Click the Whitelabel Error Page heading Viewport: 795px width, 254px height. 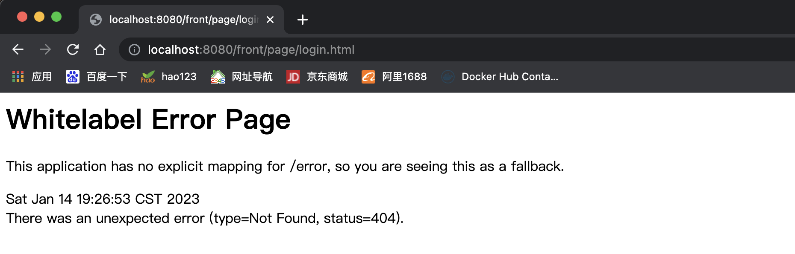[148, 119]
